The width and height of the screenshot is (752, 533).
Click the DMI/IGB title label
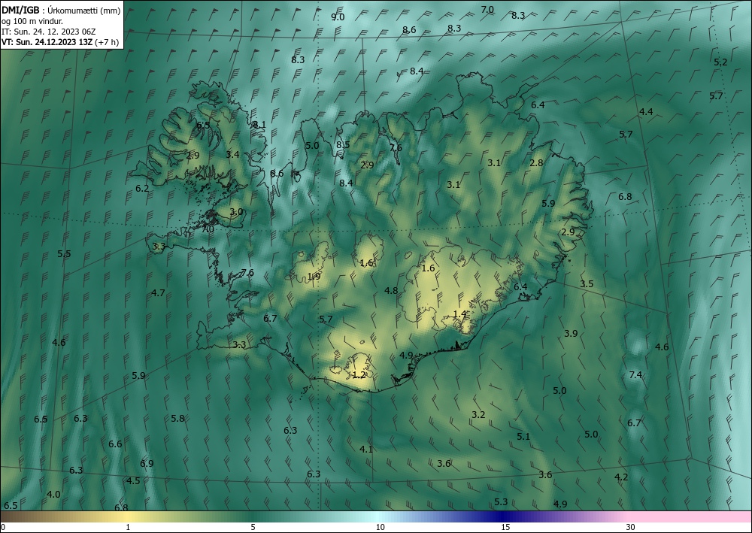click(x=20, y=11)
